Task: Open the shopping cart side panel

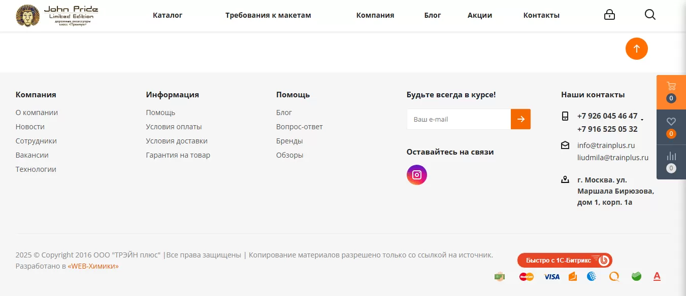Action: click(x=671, y=92)
